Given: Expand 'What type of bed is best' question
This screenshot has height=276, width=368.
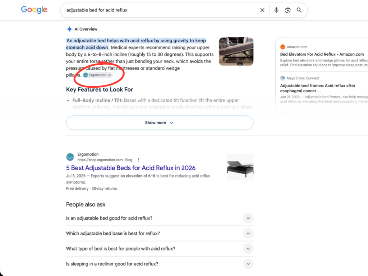Looking at the screenshot, I should tap(160, 249).
